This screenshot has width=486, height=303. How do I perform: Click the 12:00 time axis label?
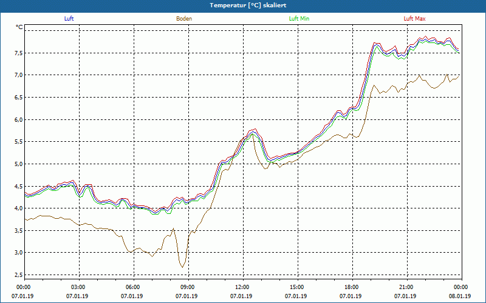point(241,287)
